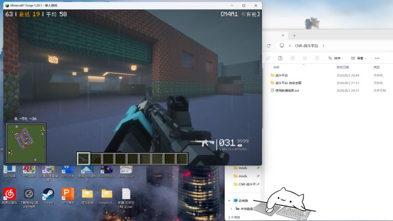Viewport: 393px width, 221px height.
Task: Click the Delete trash icon in Explorer toolbar
Action: (x=317, y=58)
